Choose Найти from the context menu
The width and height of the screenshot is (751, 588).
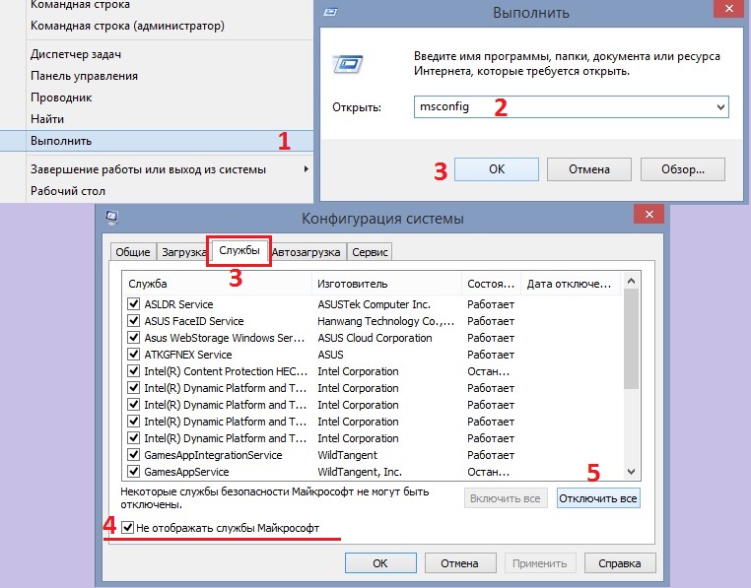[x=47, y=119]
